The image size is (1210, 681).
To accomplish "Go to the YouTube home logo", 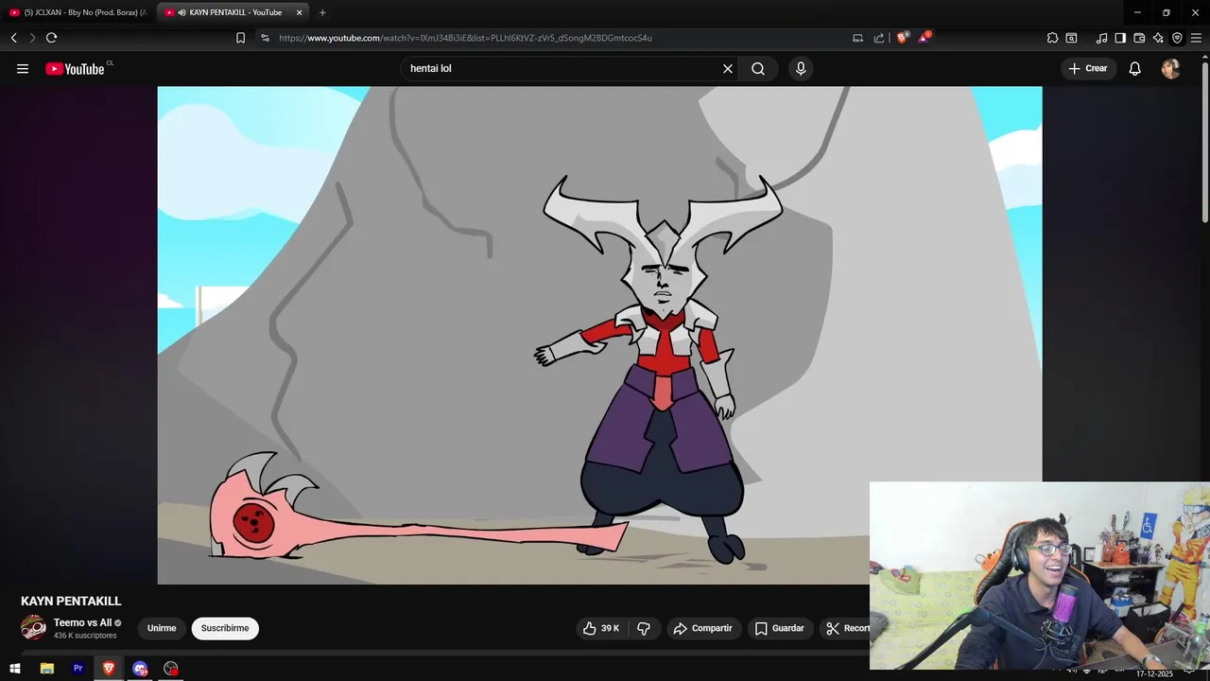I will (75, 68).
